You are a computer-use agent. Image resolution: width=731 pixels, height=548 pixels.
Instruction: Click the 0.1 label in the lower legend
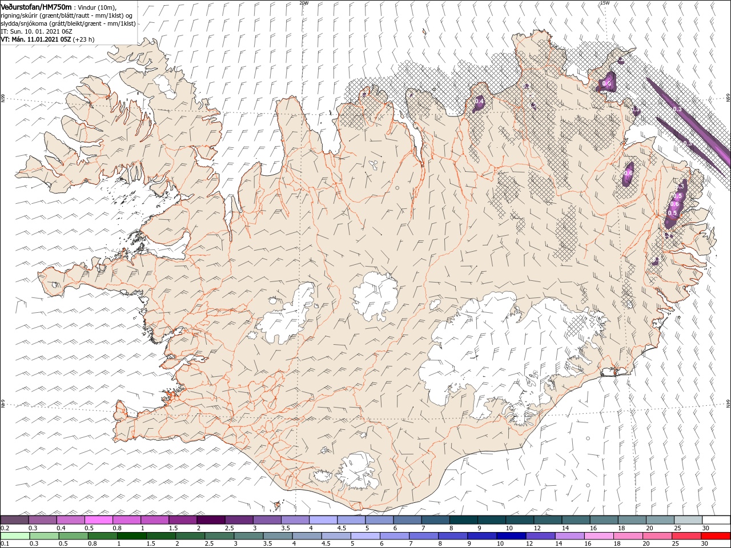(6, 543)
